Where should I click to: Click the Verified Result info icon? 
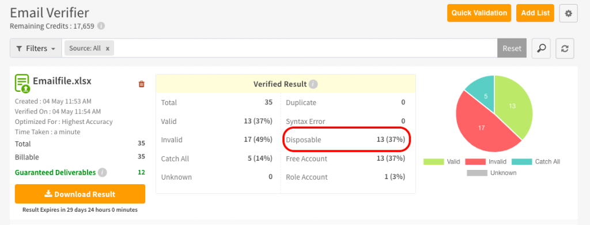[313, 84]
